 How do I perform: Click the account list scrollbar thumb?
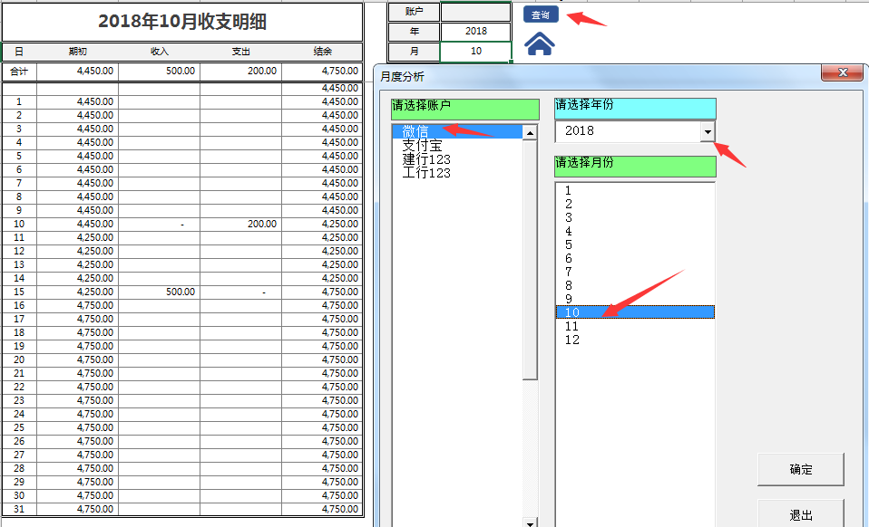click(531, 260)
